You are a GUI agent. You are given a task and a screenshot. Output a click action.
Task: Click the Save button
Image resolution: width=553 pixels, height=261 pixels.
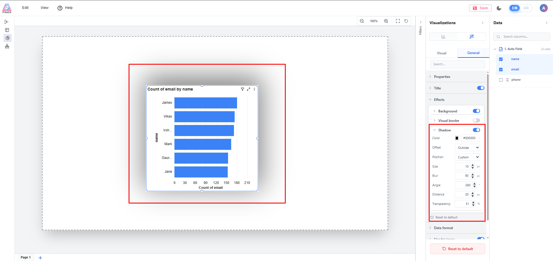[480, 8]
